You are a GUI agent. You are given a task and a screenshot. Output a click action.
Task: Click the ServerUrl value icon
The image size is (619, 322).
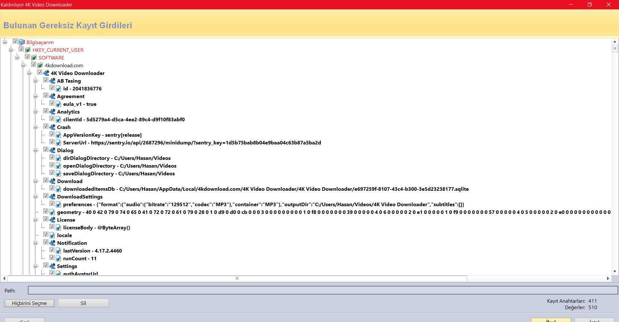point(58,143)
